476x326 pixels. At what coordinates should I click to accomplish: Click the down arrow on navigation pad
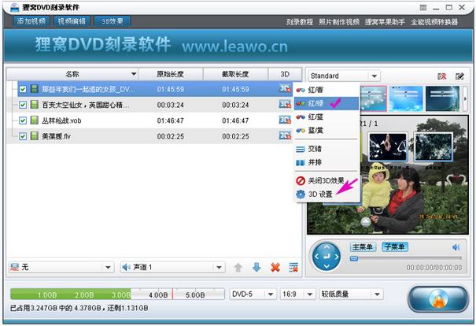pos(327,266)
